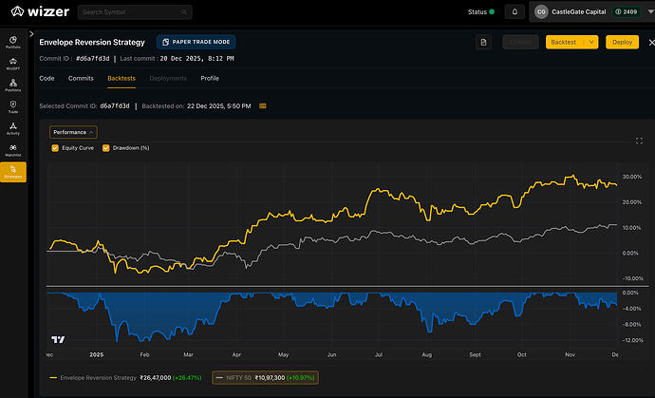Toggle the Drawdown (%) checkbox
Viewport: 655px width, 398px height.
pos(106,148)
